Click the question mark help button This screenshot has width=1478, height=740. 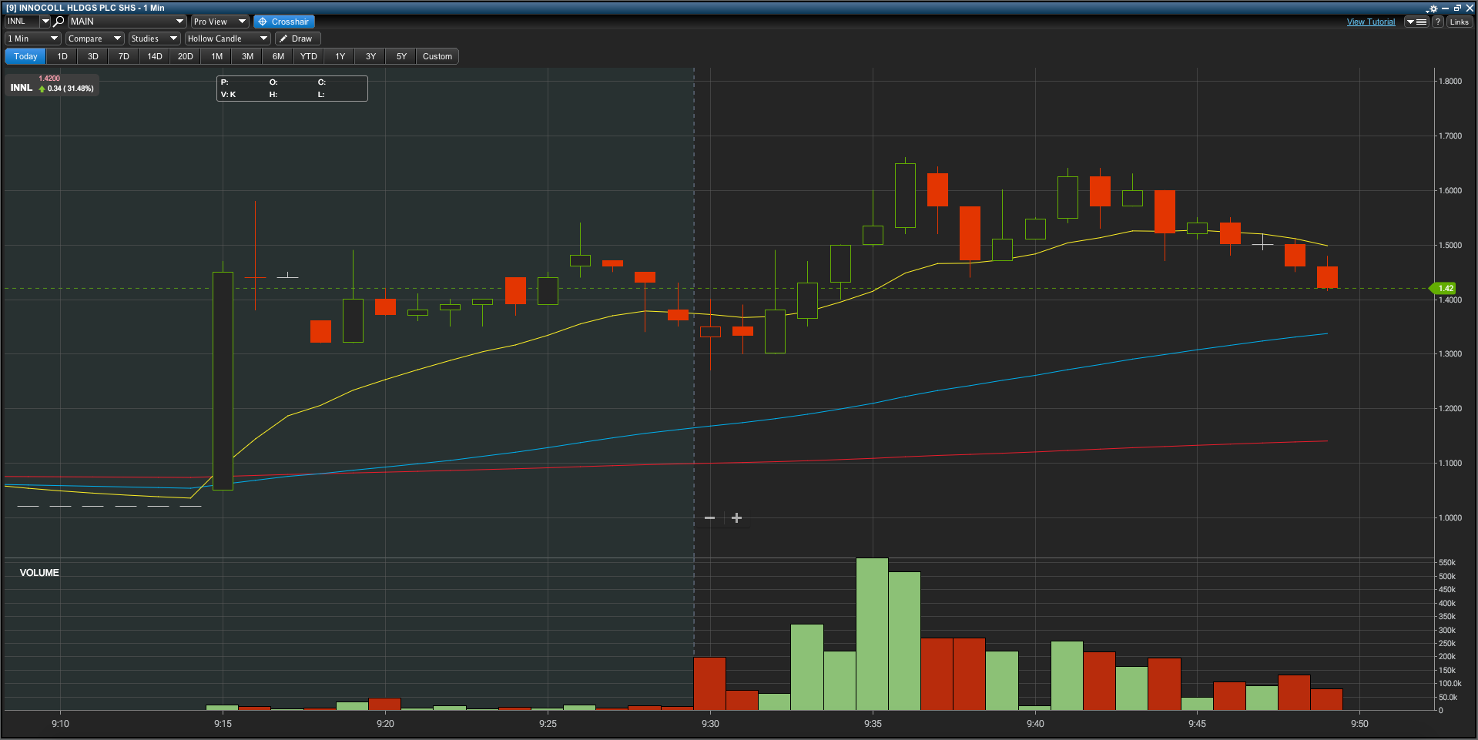pos(1437,22)
